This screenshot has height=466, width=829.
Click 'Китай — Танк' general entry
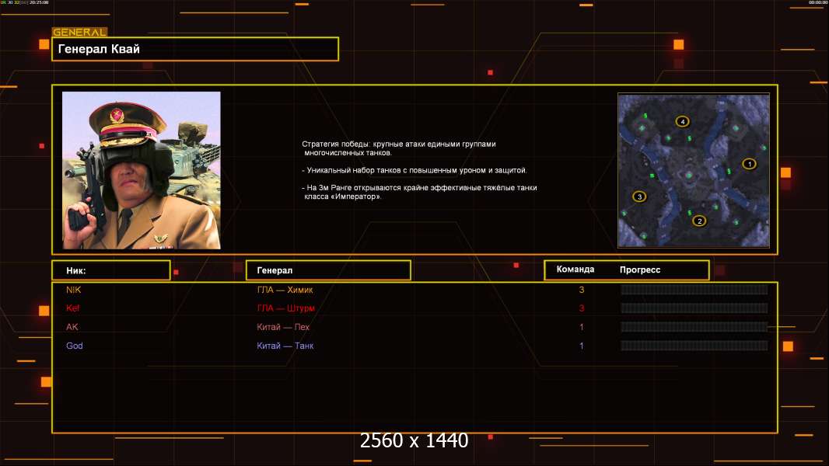[285, 346]
